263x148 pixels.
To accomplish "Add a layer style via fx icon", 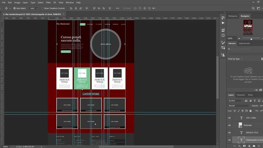I will (239, 146).
